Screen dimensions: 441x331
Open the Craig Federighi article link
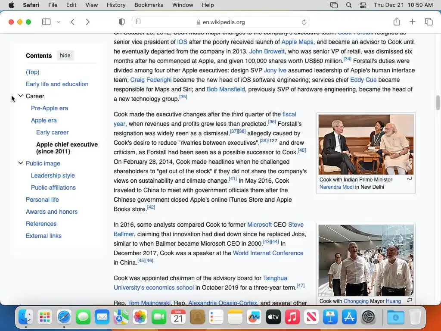[151, 80]
